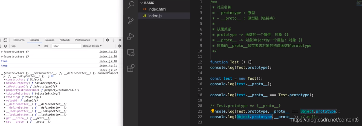The height and width of the screenshot is (126, 362).
Task: Clear console with the ban icon
Action: (6, 46)
